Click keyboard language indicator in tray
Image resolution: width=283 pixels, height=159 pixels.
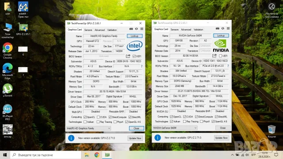253,155
